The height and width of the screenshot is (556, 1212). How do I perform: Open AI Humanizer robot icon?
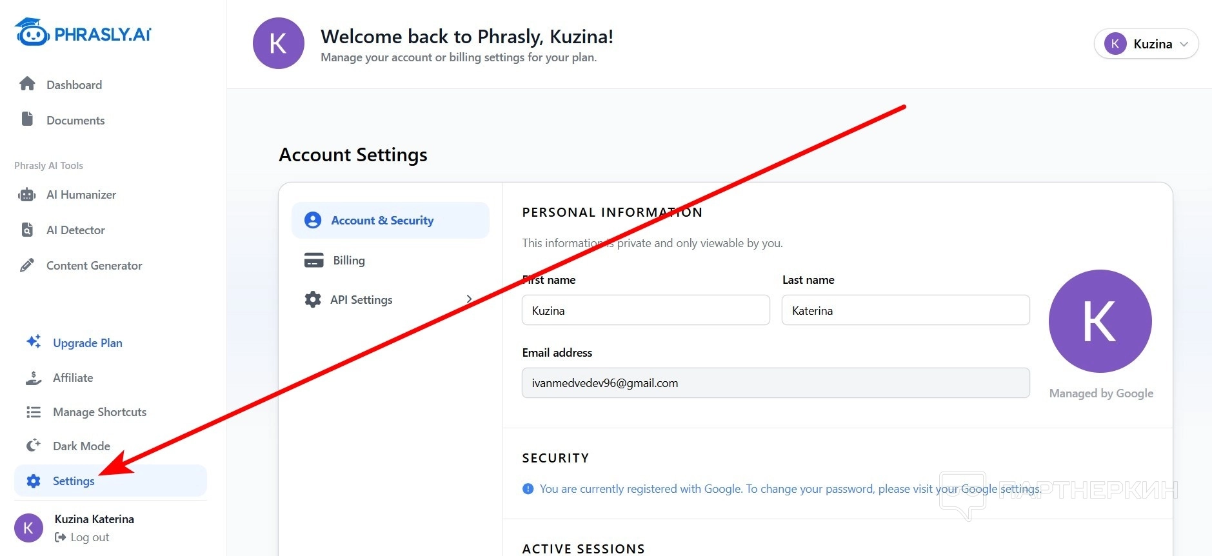(27, 194)
